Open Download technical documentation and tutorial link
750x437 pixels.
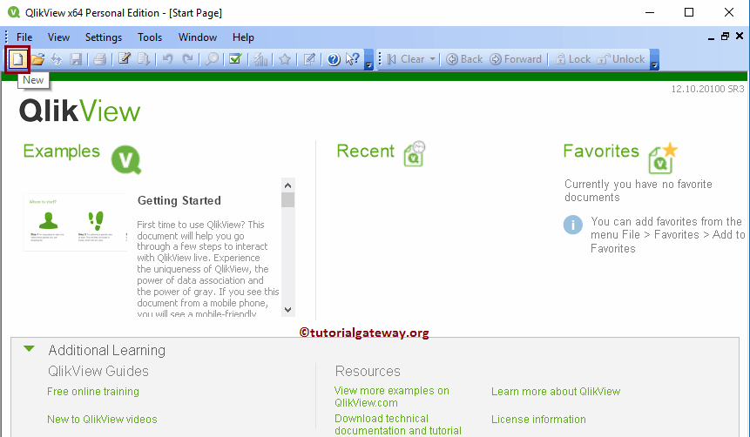tap(398, 425)
